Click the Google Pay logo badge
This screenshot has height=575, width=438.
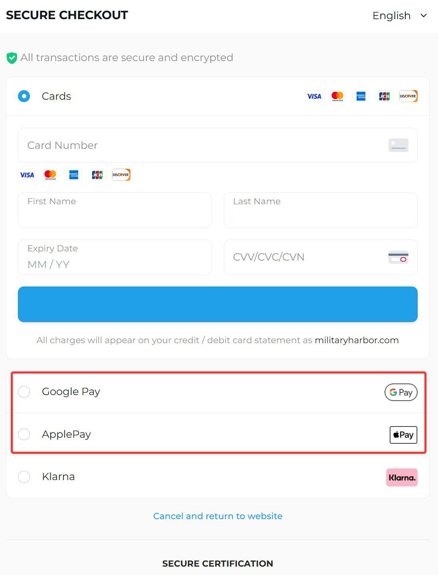pos(401,392)
